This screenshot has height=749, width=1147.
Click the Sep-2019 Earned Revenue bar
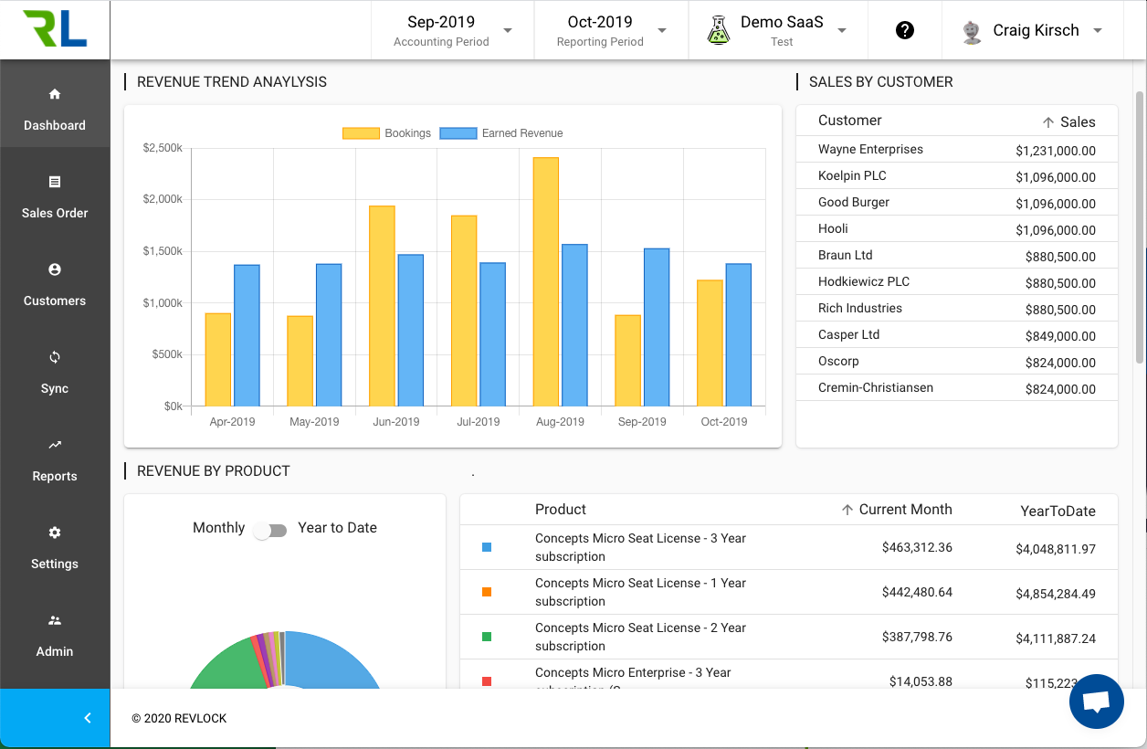(x=657, y=327)
